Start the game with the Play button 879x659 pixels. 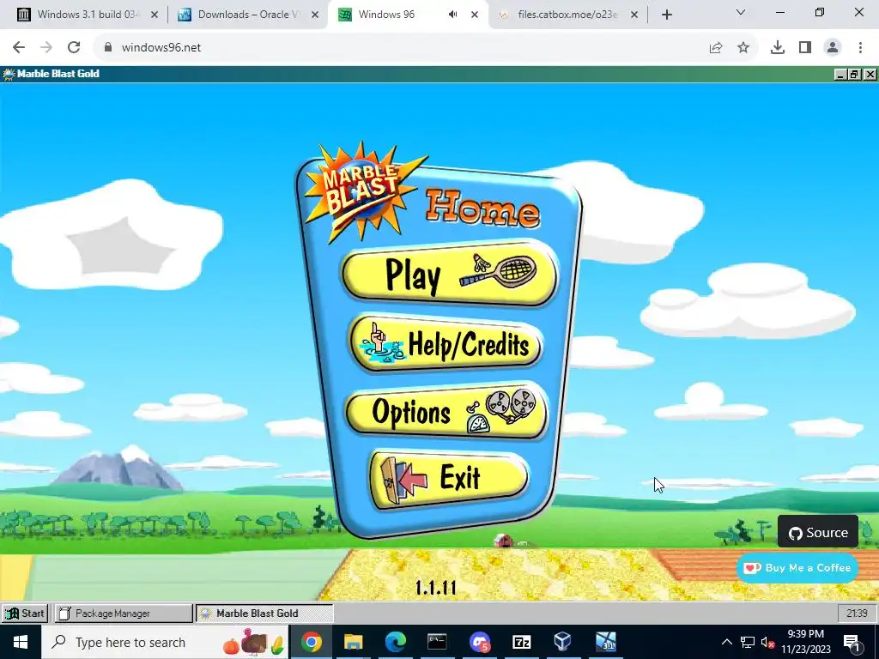pos(450,274)
